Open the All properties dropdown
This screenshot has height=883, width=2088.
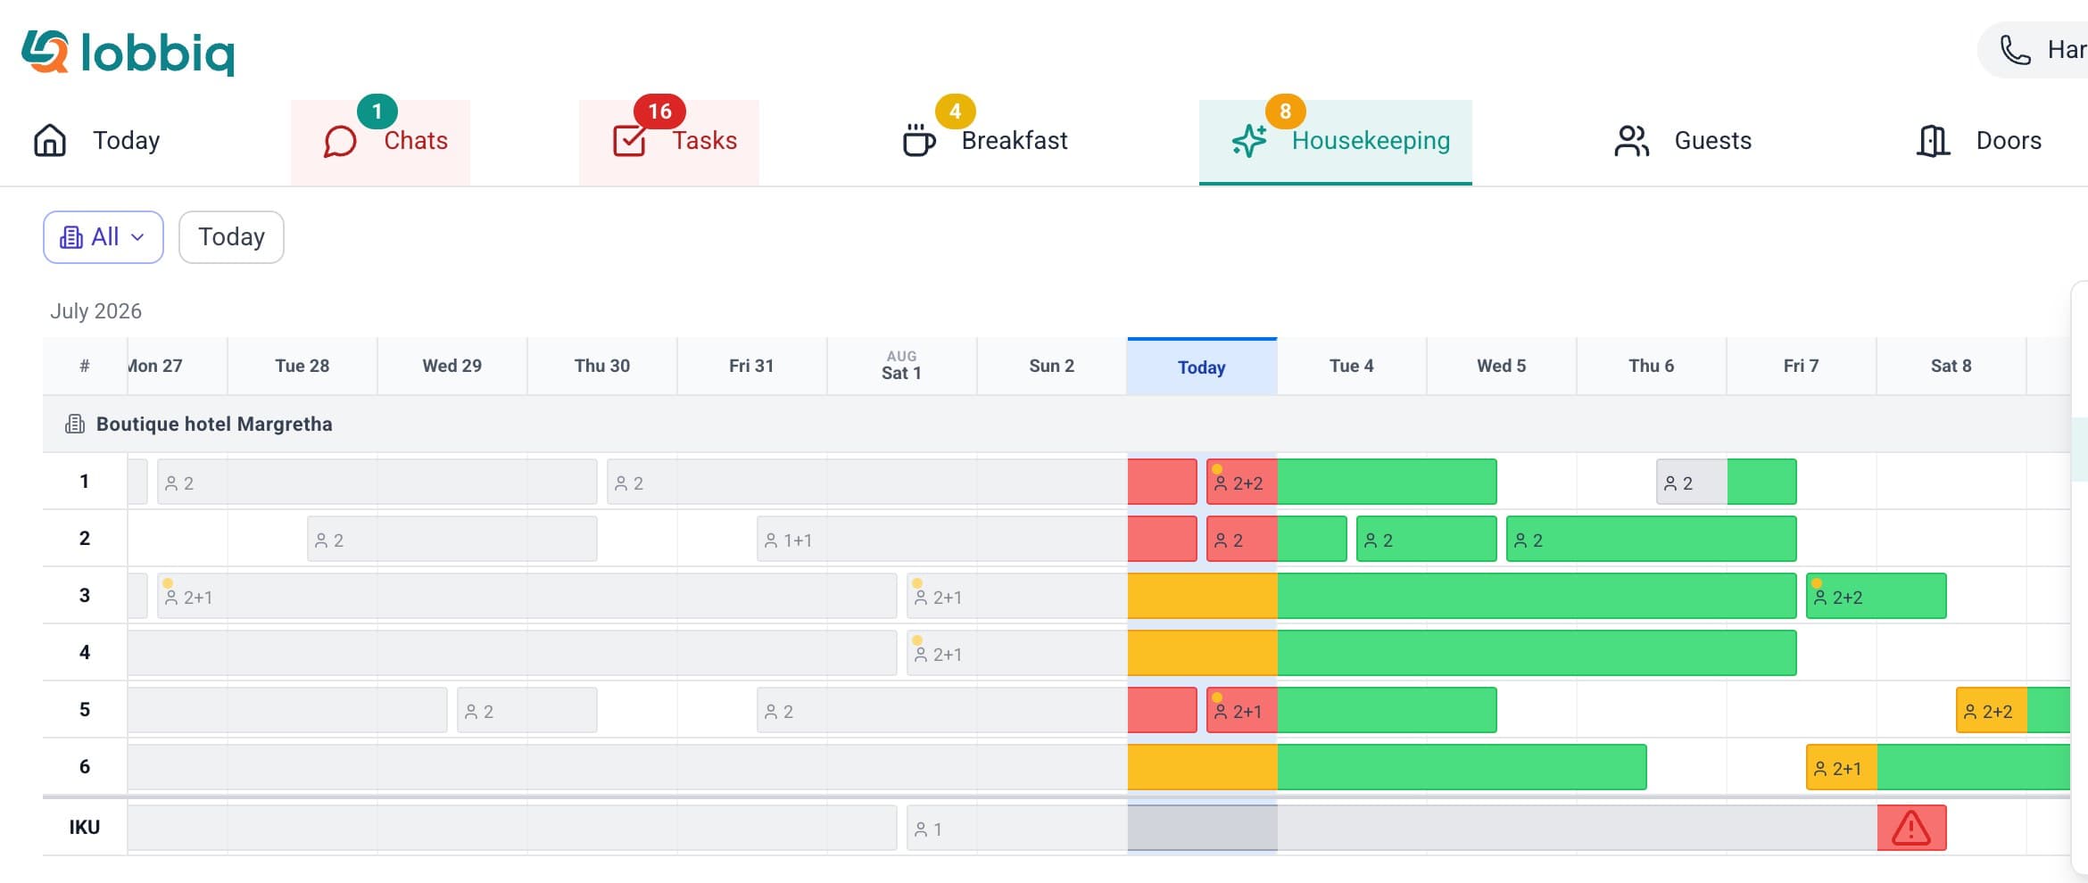tap(104, 237)
